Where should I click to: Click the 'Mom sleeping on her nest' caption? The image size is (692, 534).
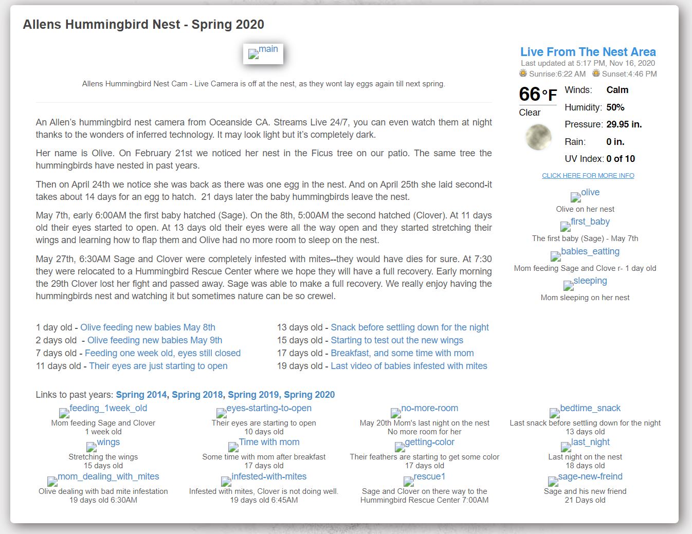pos(585,298)
